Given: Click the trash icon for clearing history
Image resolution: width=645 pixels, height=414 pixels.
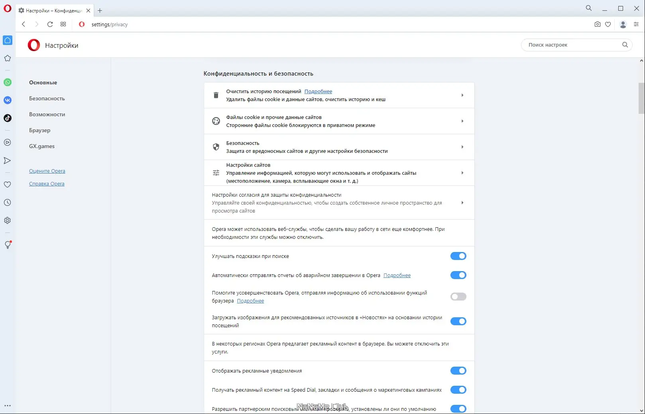Looking at the screenshot, I should [216, 95].
